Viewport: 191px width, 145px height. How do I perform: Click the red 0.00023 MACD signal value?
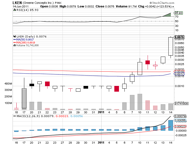coord(62,116)
